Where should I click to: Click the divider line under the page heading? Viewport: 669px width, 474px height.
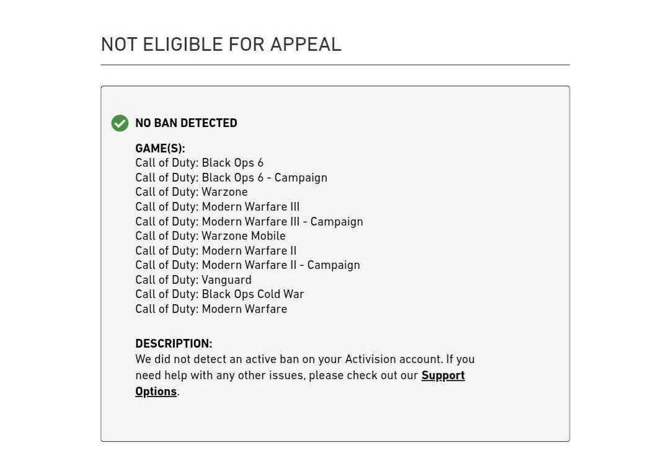pos(335,64)
